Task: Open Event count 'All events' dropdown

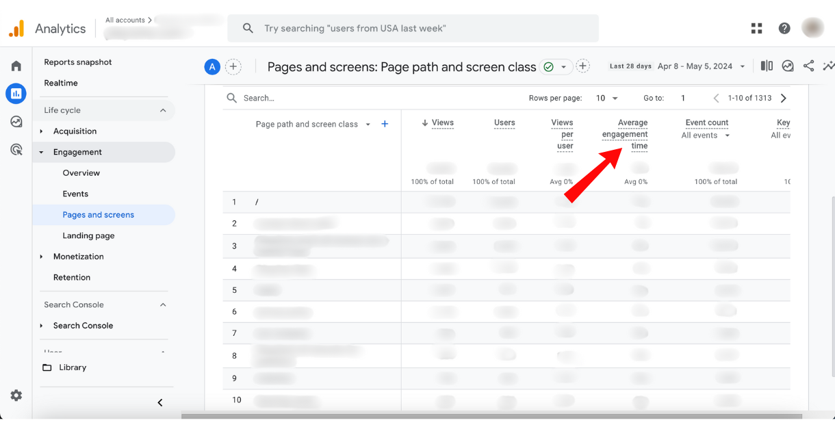Action: point(706,135)
